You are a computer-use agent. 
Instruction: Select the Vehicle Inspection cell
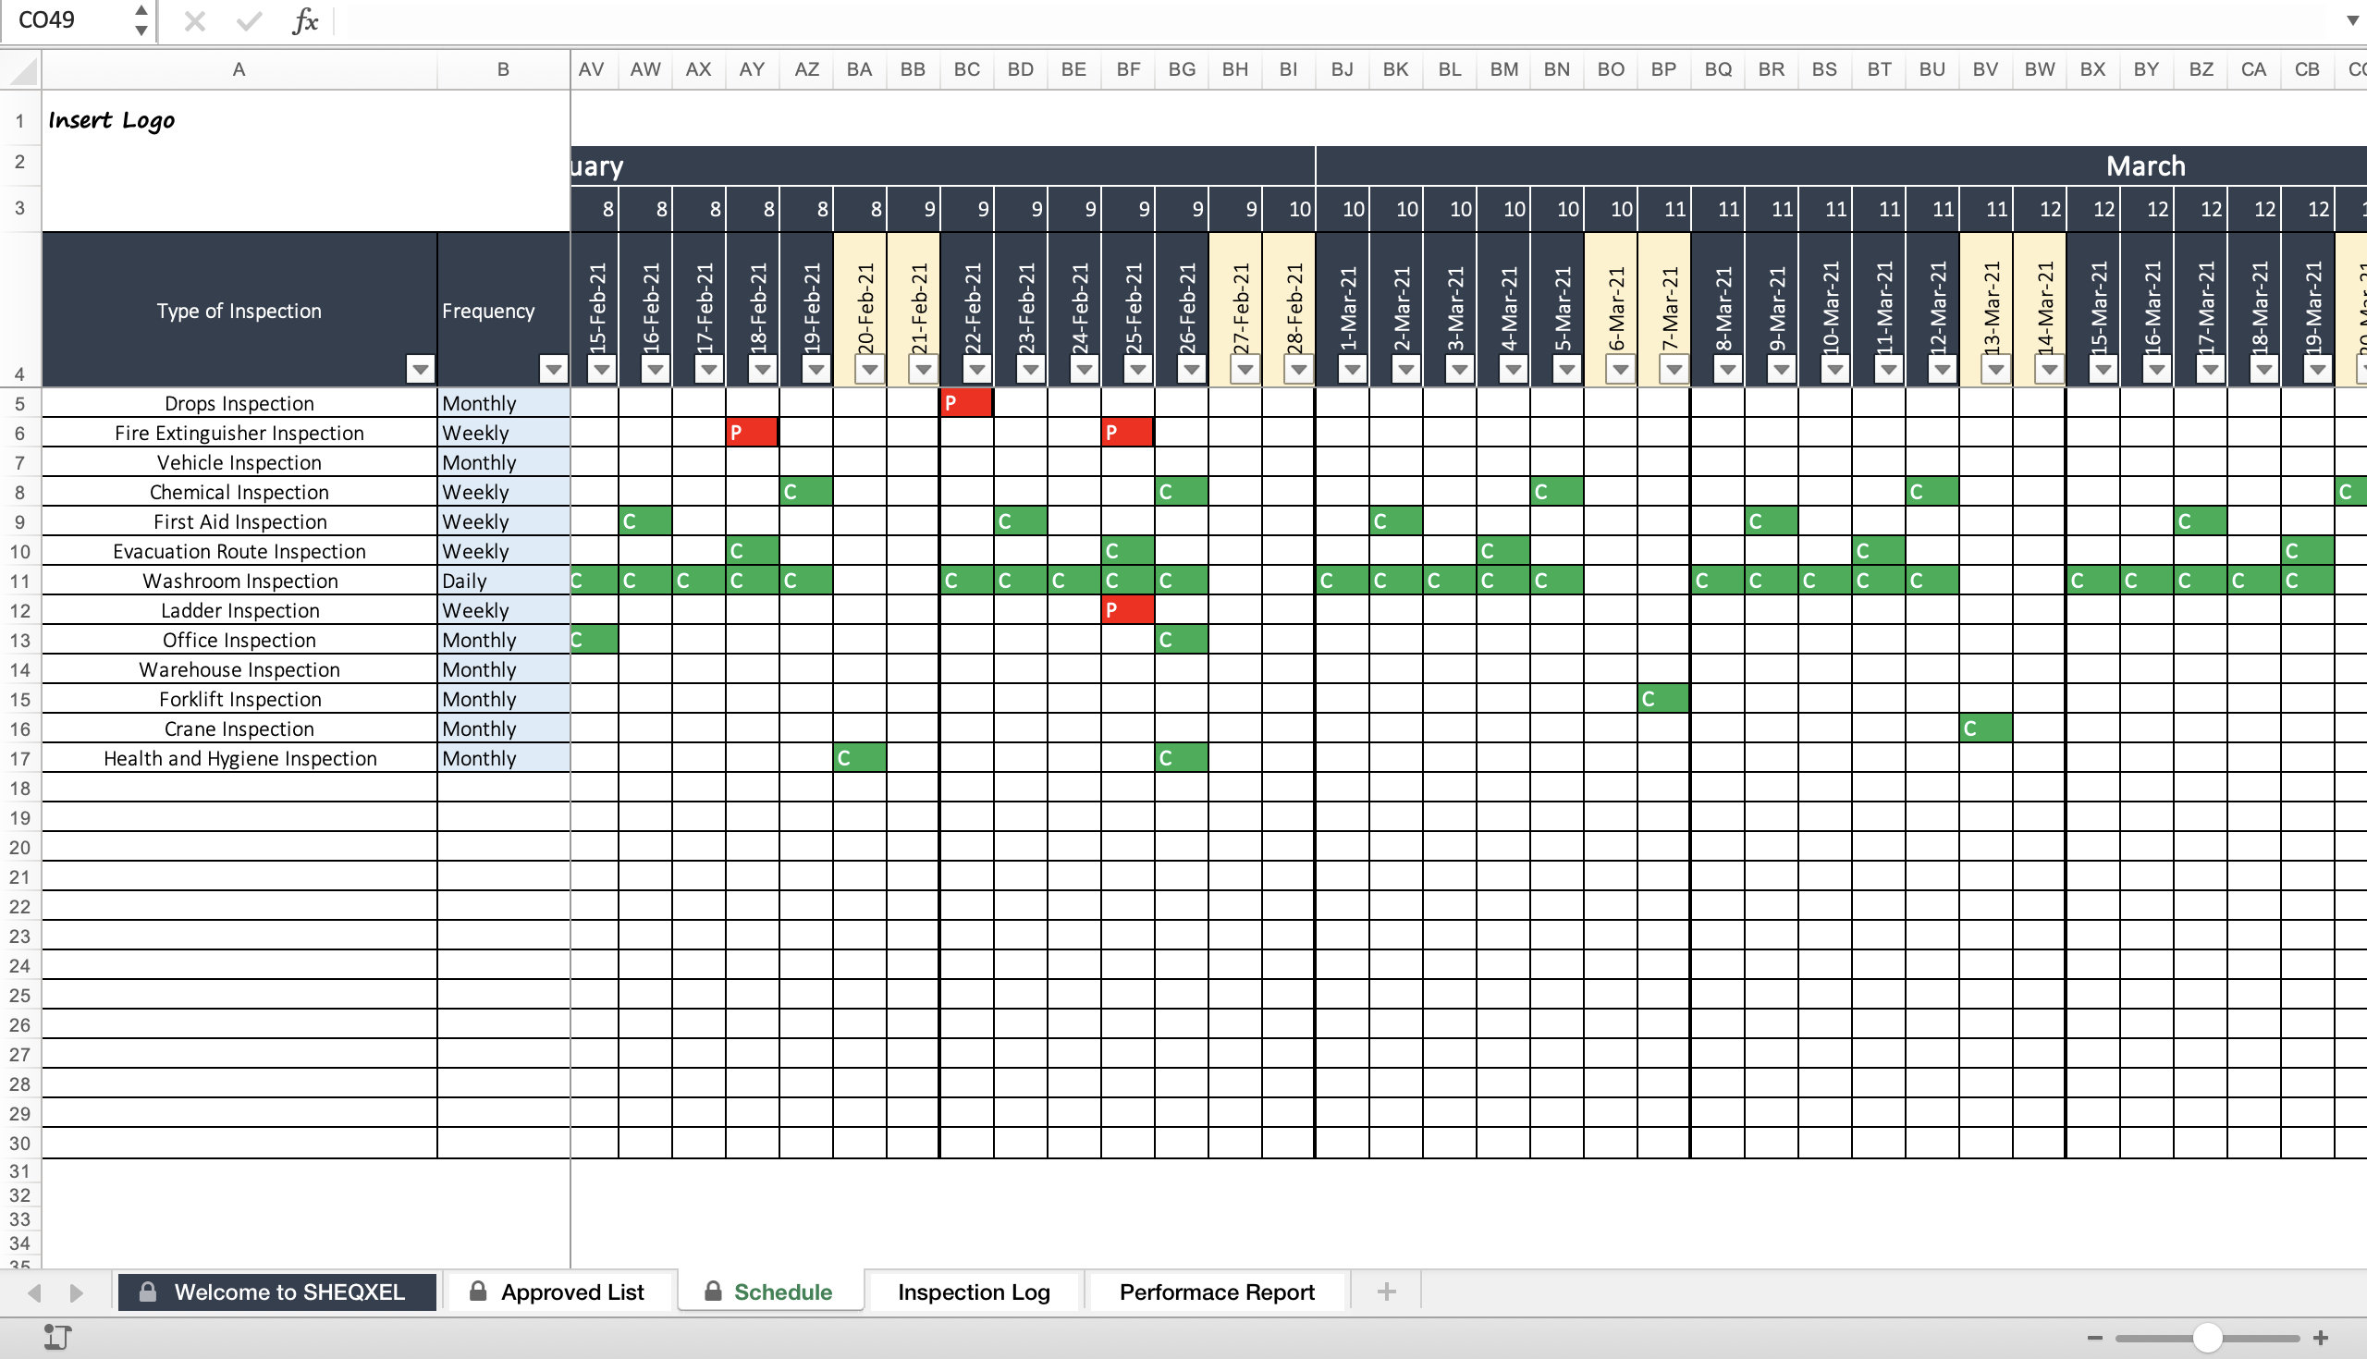coord(239,462)
